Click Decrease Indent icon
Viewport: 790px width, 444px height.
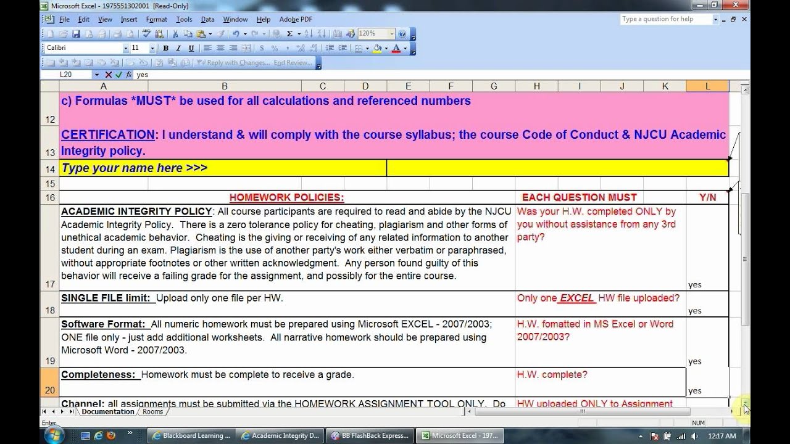point(330,48)
